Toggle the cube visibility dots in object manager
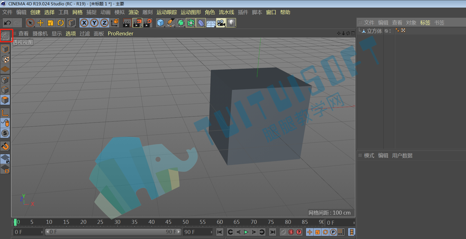The image size is (466, 239). tap(390, 31)
